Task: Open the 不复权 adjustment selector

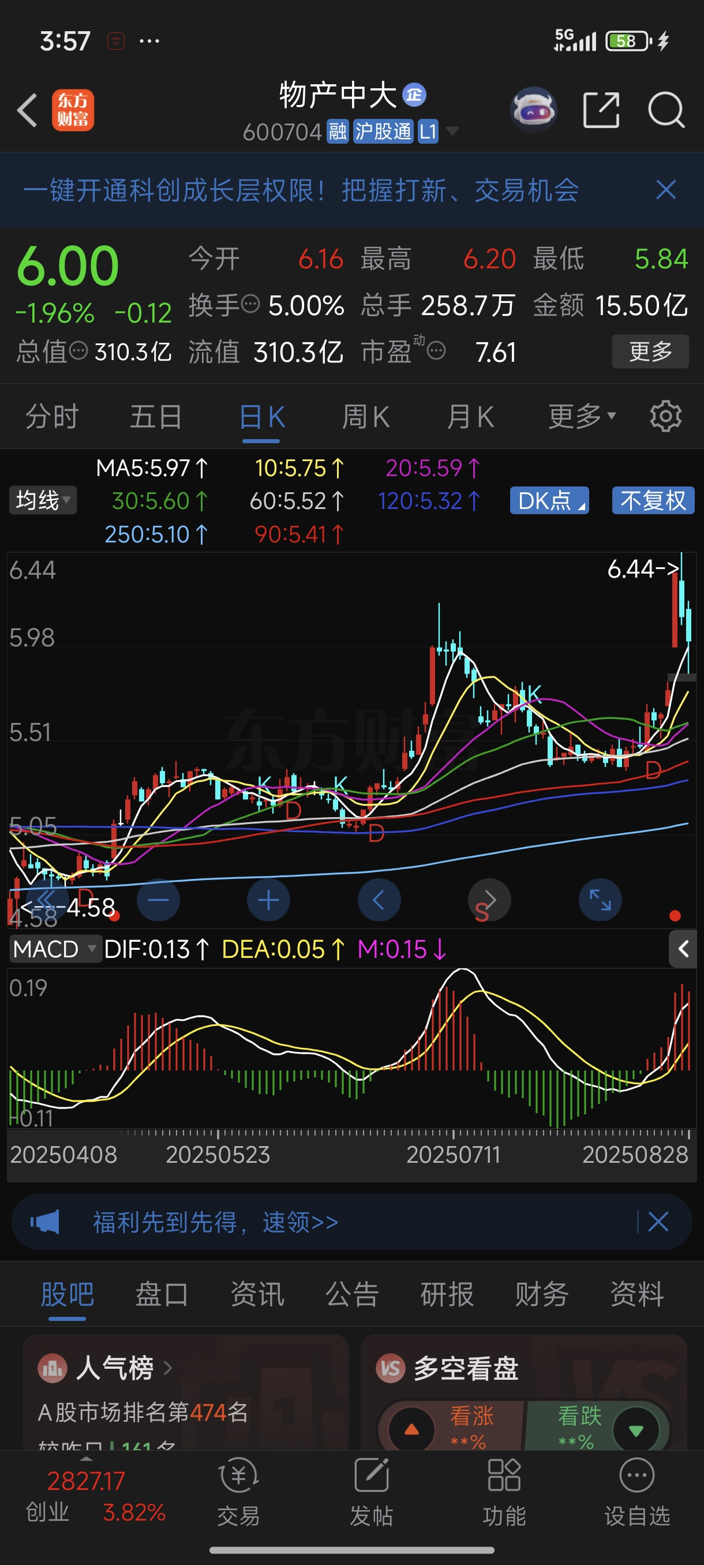Action: point(653,501)
